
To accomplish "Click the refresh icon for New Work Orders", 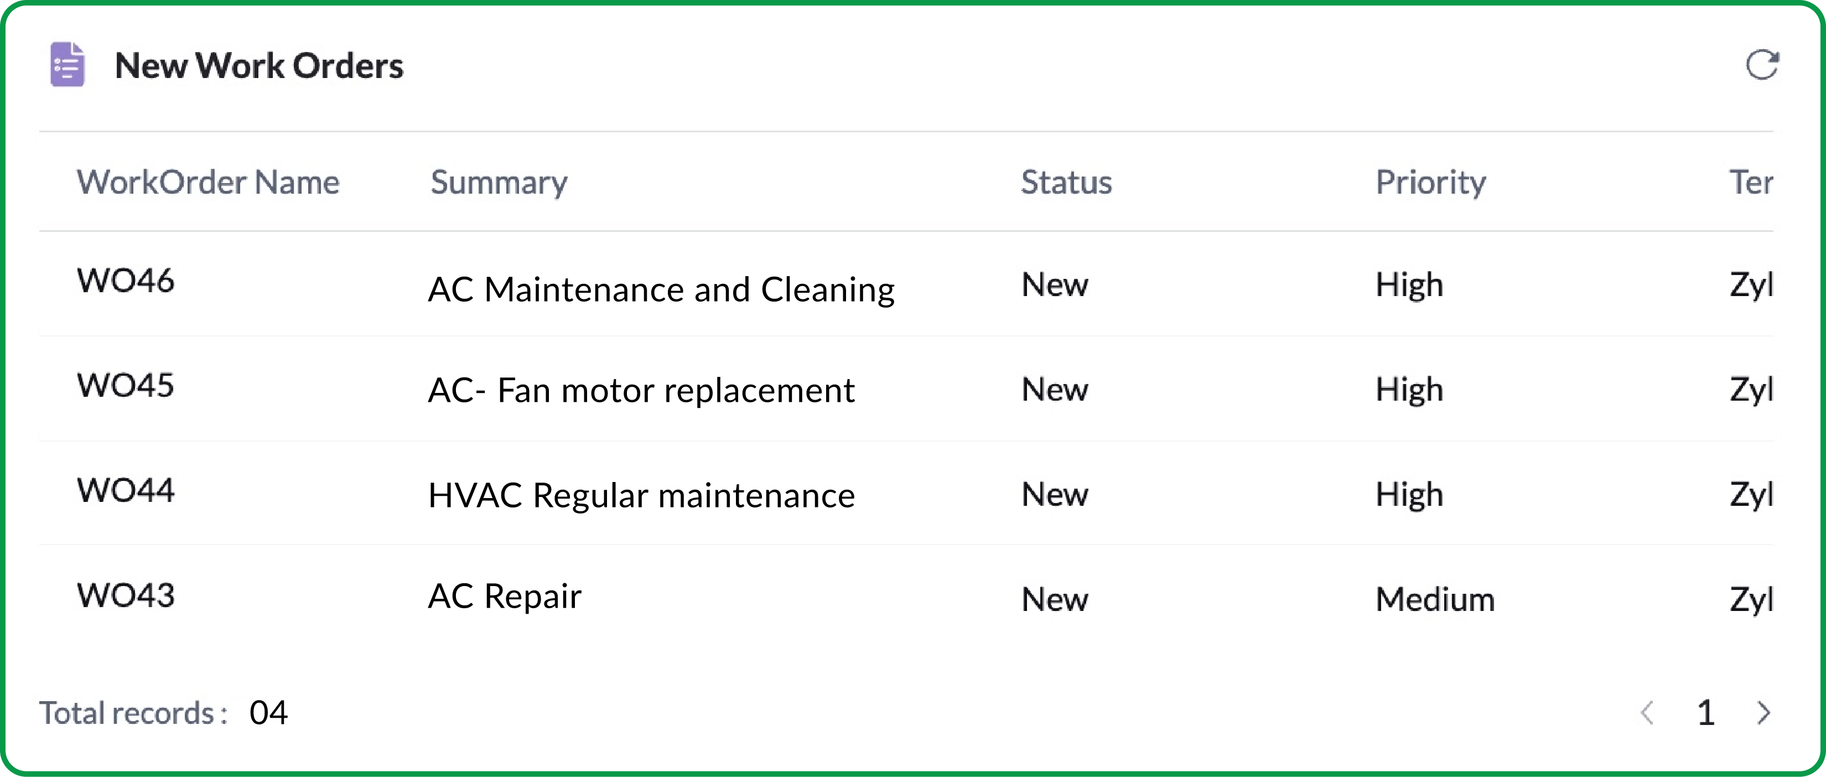I will click(1761, 65).
